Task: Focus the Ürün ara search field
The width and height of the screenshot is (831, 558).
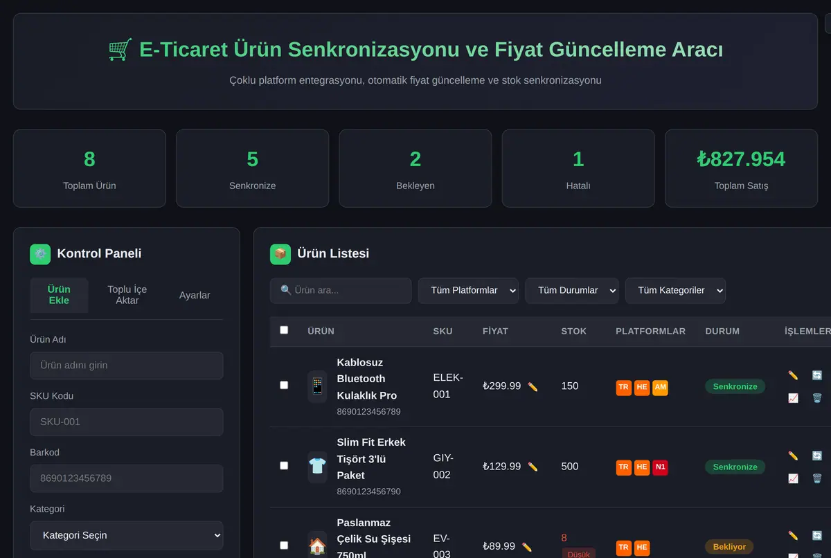Action: click(341, 291)
